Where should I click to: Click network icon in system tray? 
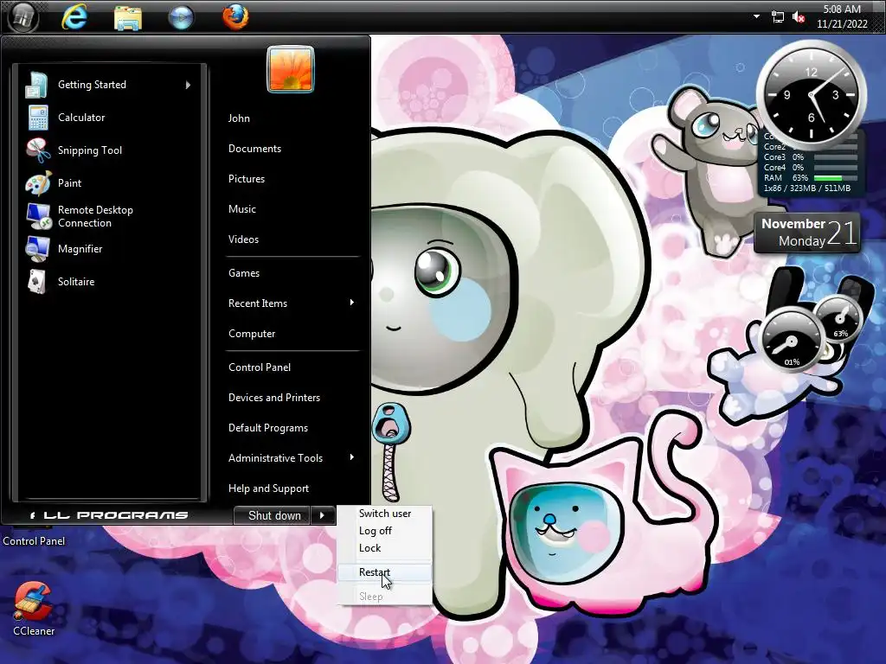point(778,17)
